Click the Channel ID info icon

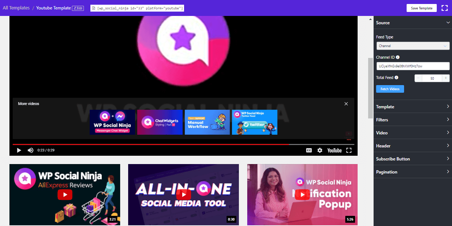[398, 57]
